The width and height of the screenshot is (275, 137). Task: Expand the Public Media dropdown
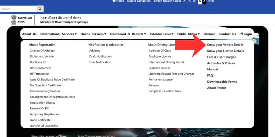pos(188,34)
